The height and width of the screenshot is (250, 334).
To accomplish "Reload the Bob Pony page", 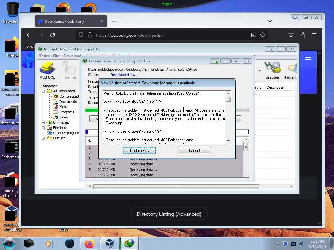I will (53, 35).
